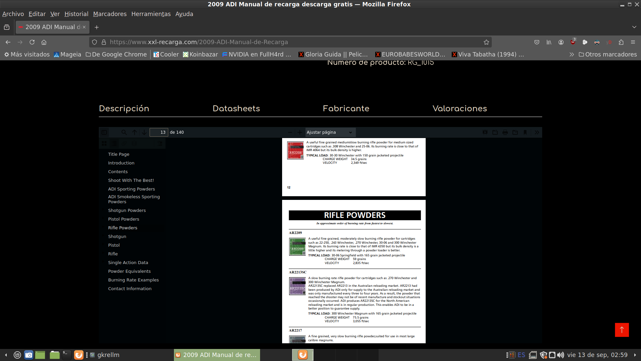Click the PDF zoom in plus button
641x361 pixels.
[299, 132]
